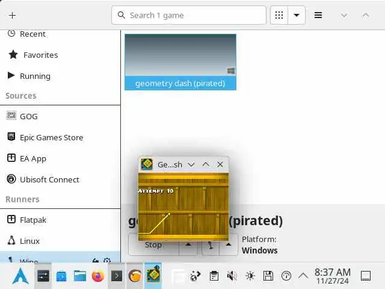
Task: Click the Wine glass runner button
Action: [211, 245]
